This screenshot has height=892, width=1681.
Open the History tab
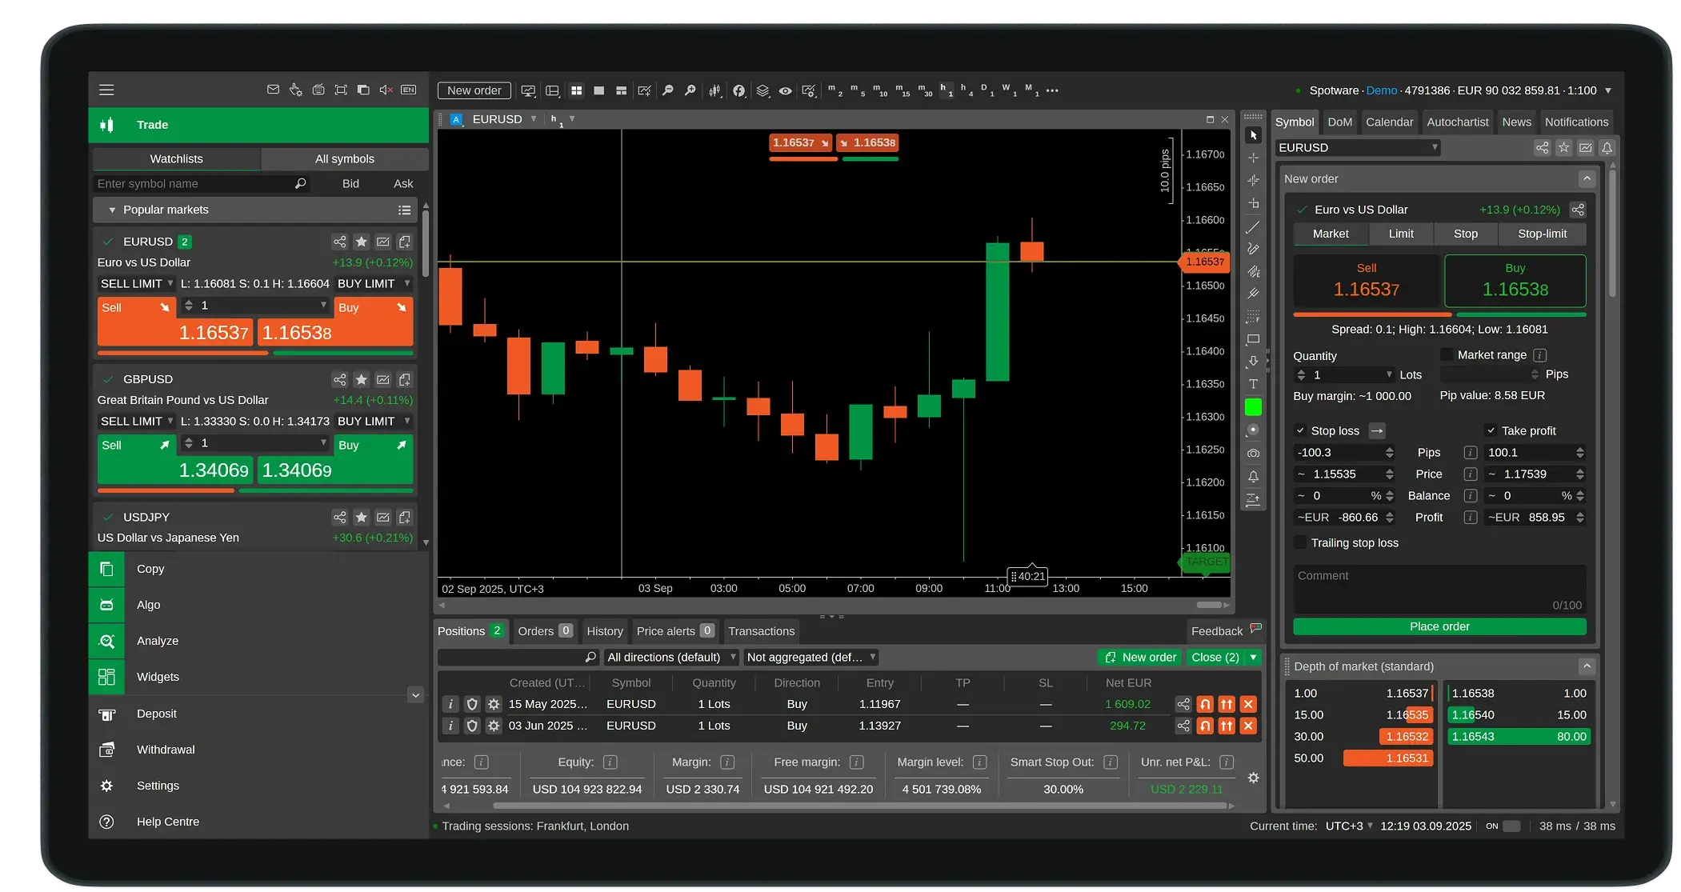tap(604, 630)
